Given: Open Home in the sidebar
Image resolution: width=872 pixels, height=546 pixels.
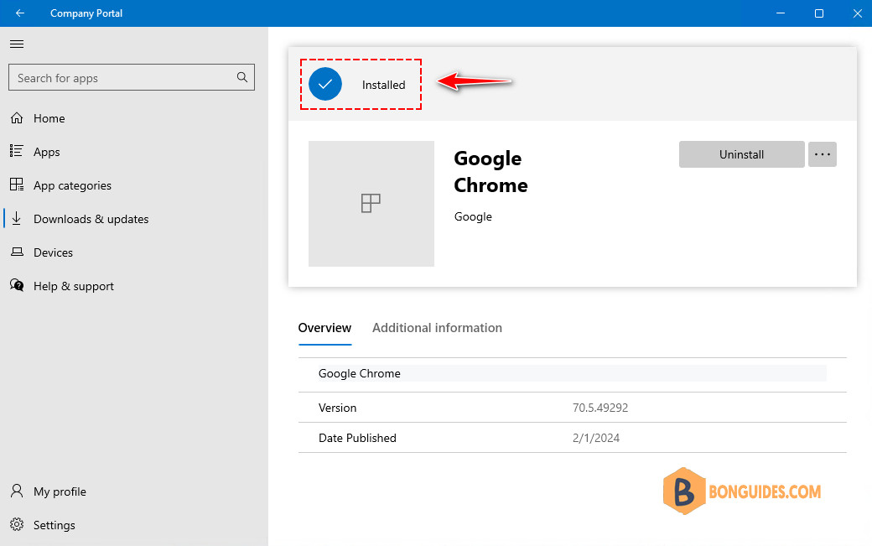Looking at the screenshot, I should [x=133, y=118].
